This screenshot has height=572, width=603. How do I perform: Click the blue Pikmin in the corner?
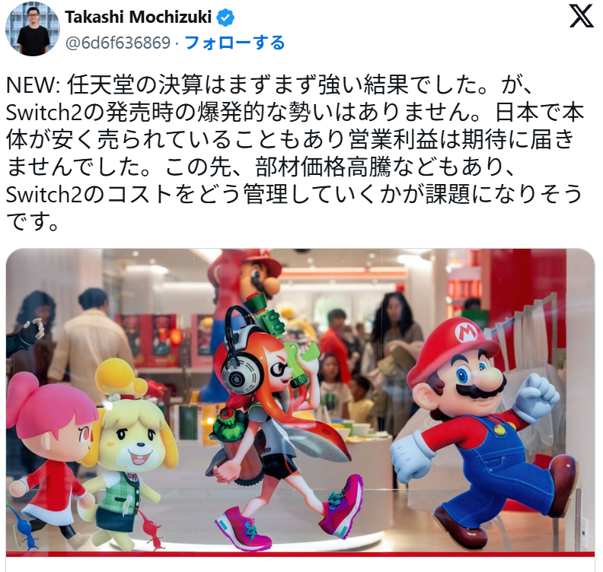tap(24, 526)
